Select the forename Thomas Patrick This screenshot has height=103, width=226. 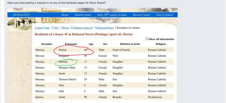(x=67, y=79)
